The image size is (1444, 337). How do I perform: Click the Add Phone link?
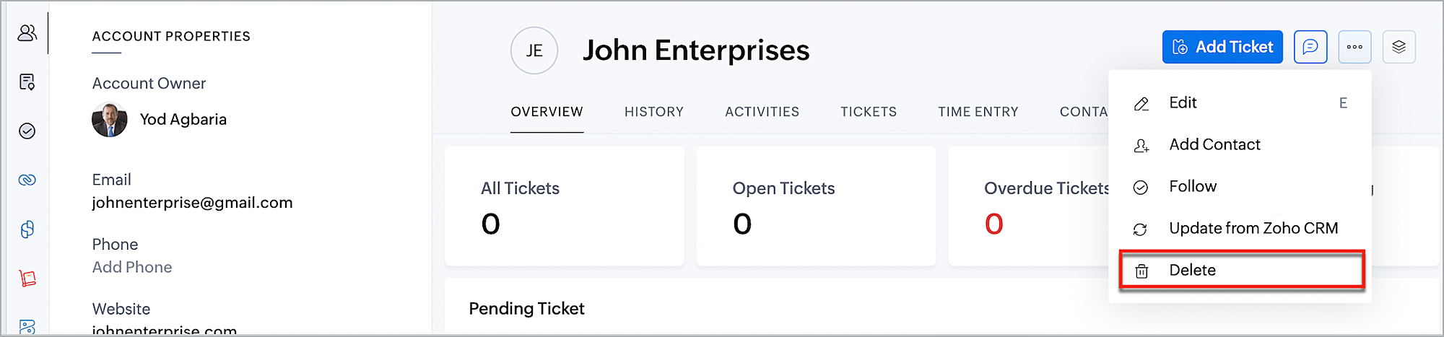pyautogui.click(x=132, y=268)
